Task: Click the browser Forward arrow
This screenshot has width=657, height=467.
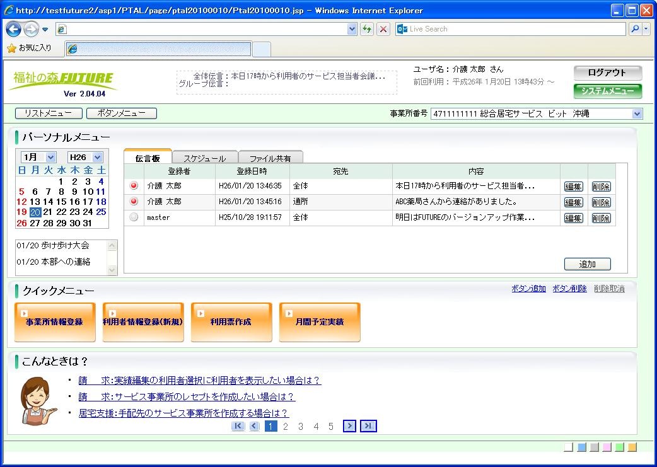Action: 31,29
